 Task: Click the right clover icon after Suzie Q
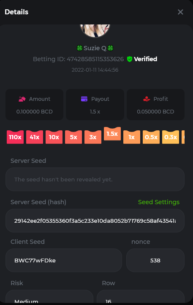click(110, 48)
